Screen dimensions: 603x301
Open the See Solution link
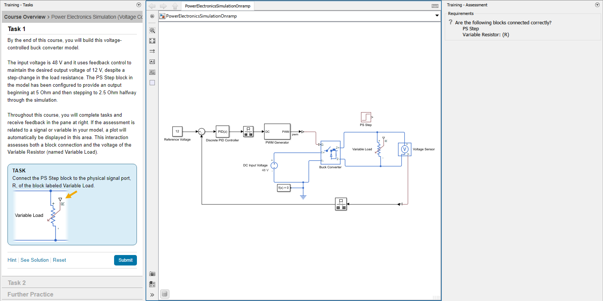34,260
